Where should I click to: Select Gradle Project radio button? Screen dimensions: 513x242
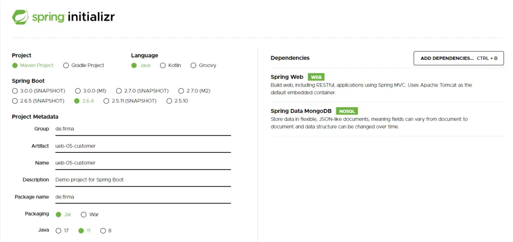pos(84,65)
